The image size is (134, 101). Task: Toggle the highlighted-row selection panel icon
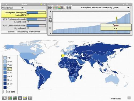point(25,98)
